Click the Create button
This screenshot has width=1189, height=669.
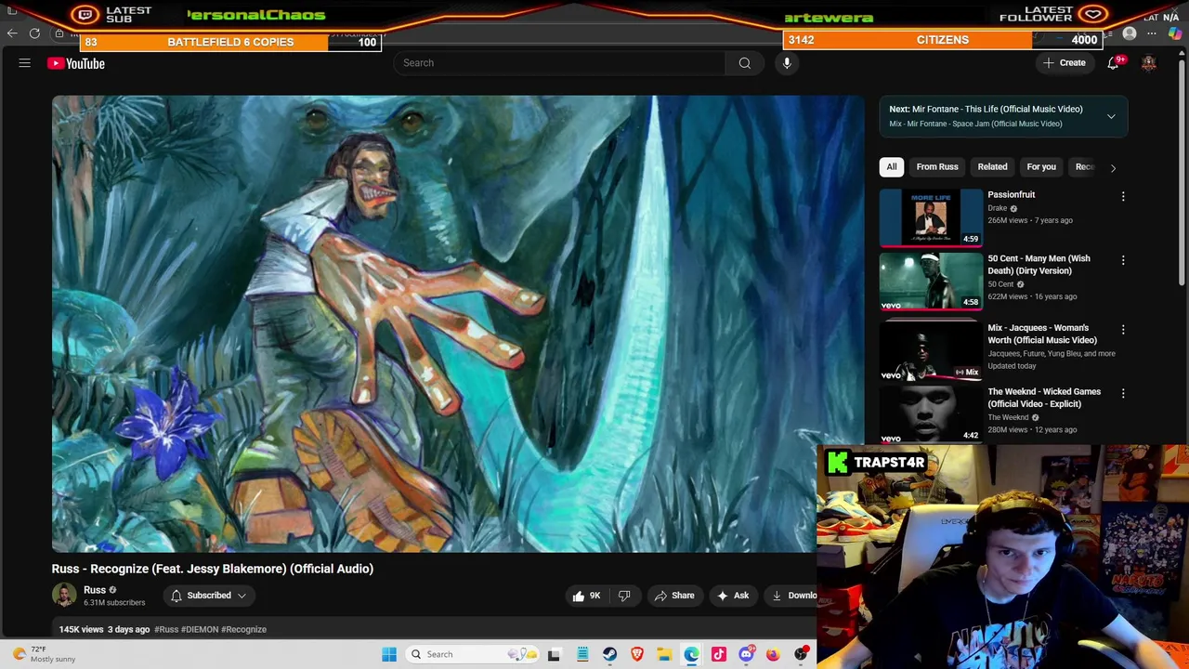pyautogui.click(x=1065, y=63)
